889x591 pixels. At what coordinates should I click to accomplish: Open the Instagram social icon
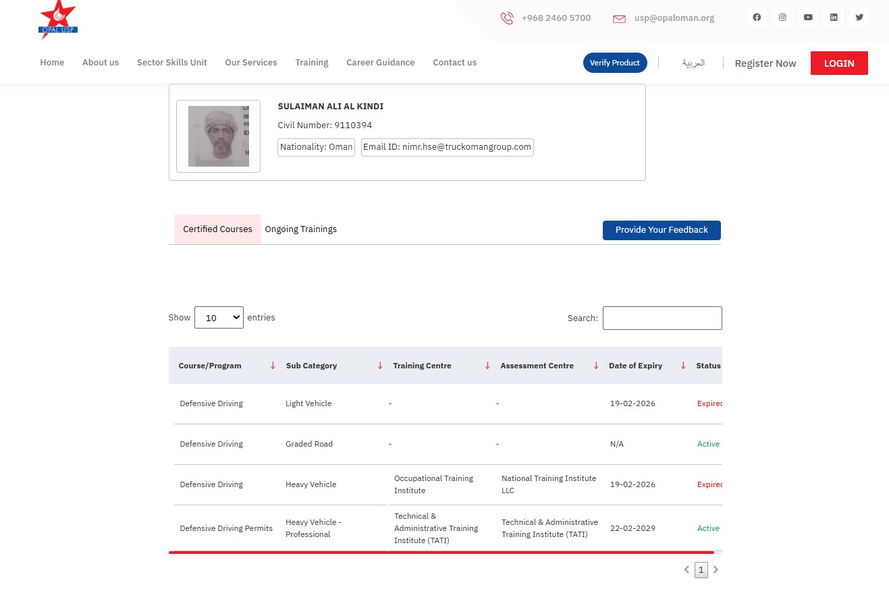tap(782, 18)
